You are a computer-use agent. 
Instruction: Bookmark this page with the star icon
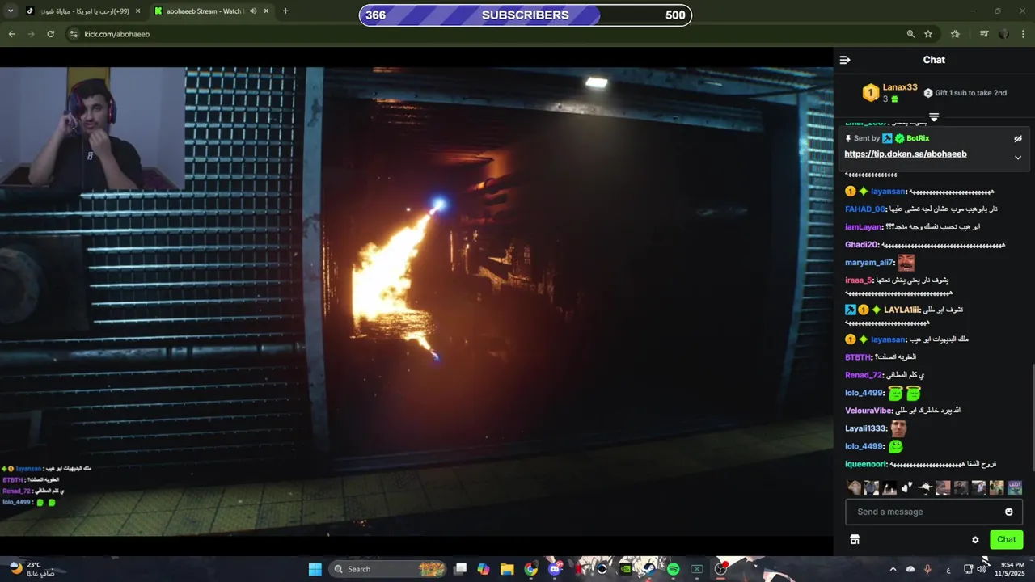928,34
